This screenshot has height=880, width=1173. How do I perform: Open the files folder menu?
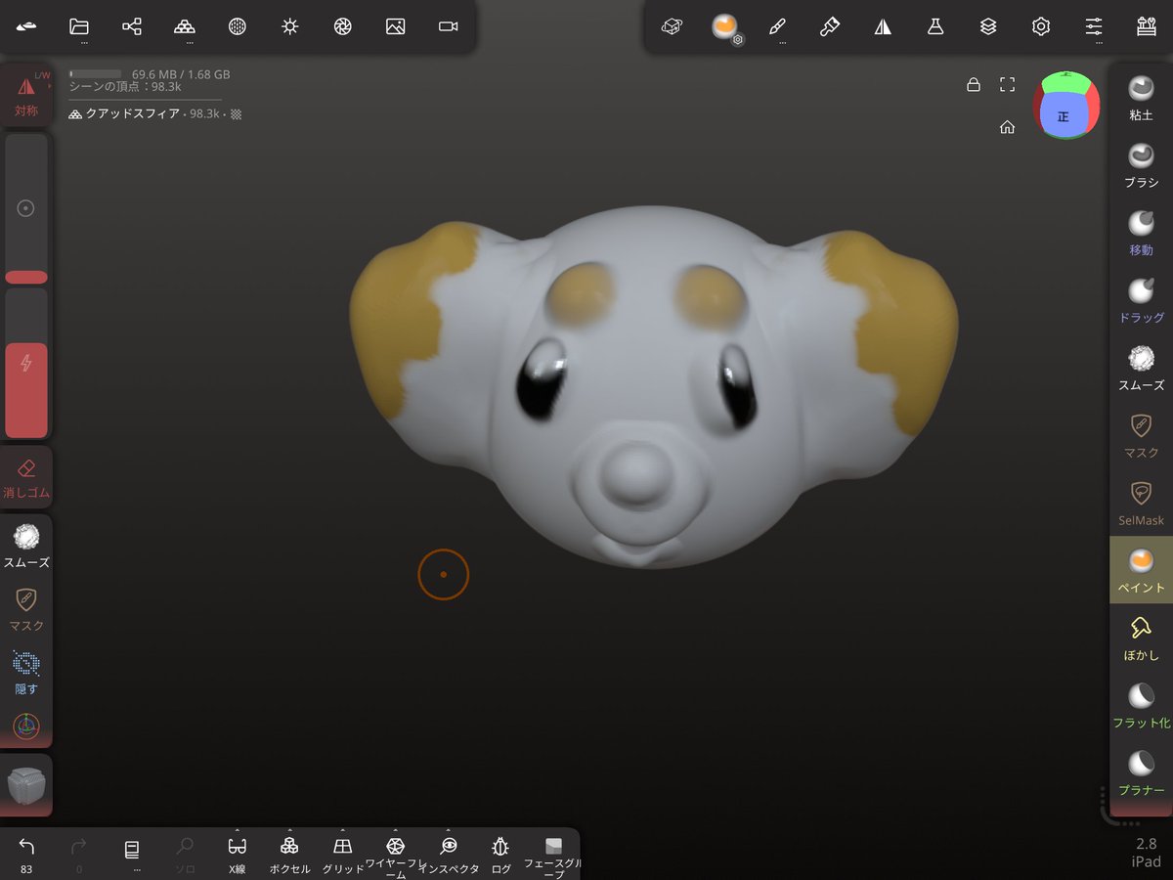coord(79,27)
